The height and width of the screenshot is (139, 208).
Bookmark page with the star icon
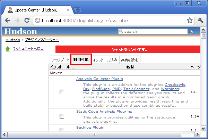point(190,21)
